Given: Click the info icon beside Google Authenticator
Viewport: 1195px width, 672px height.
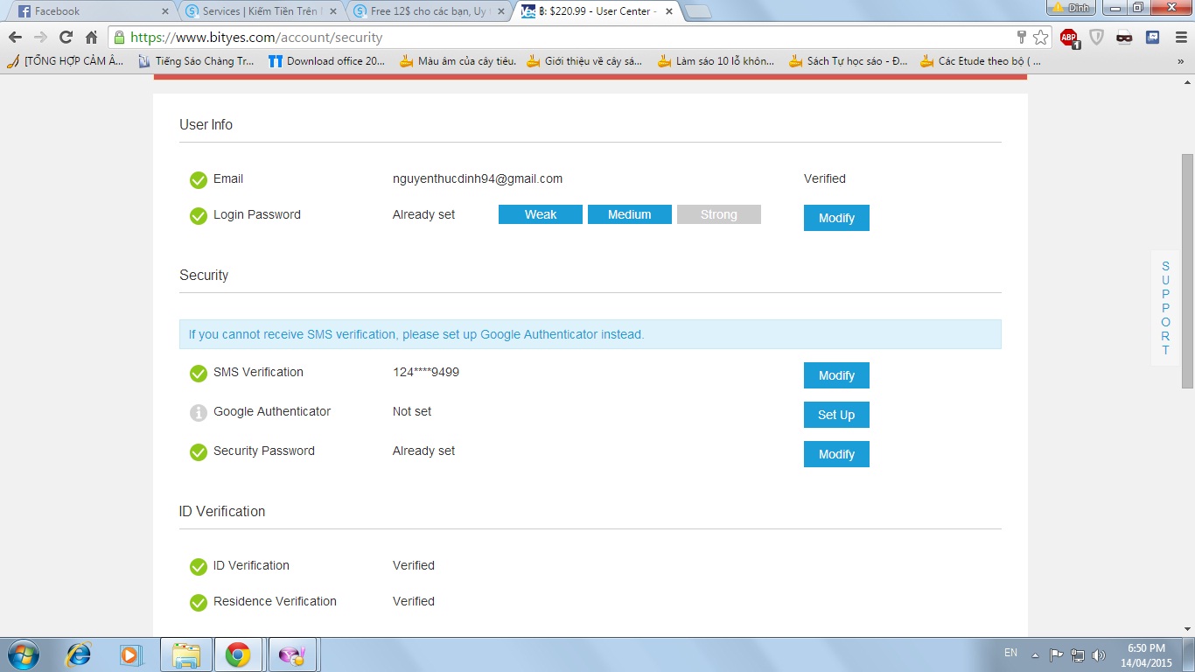Looking at the screenshot, I should 199,412.
